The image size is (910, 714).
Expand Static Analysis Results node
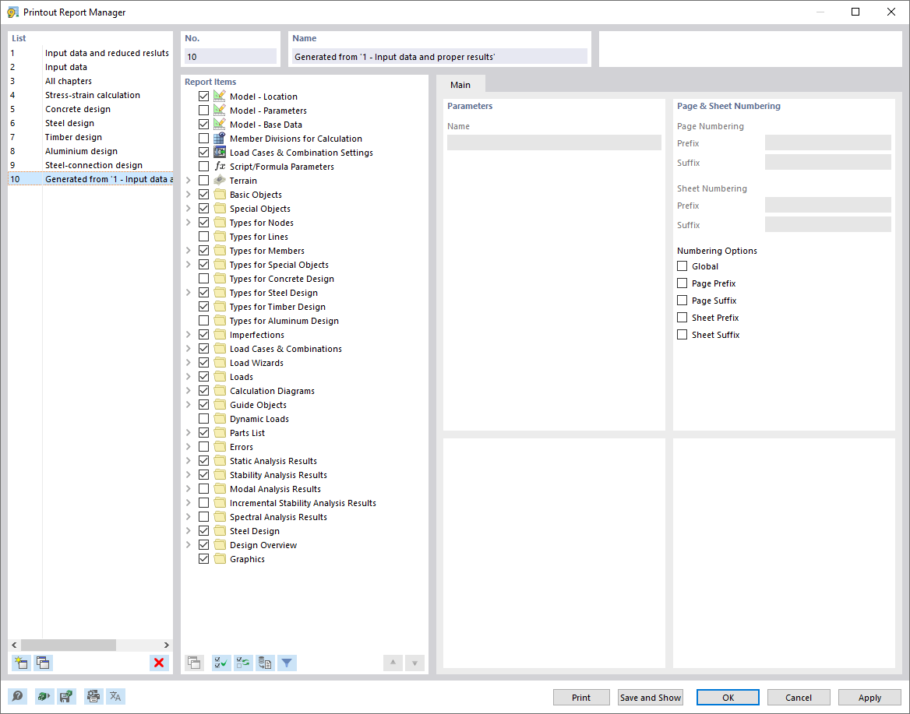pyautogui.click(x=189, y=461)
